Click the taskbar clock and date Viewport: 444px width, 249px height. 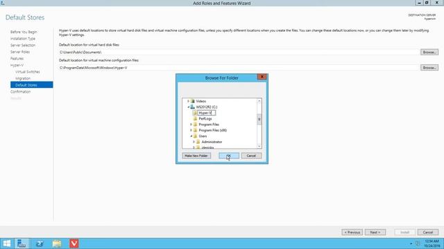click(x=432, y=243)
